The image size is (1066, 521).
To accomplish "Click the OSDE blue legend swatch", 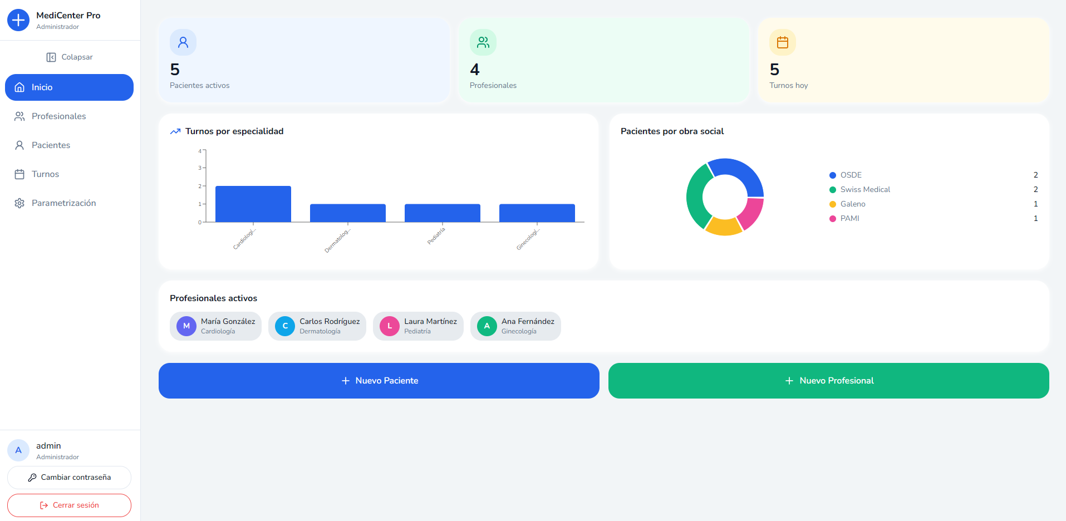I will (833, 175).
